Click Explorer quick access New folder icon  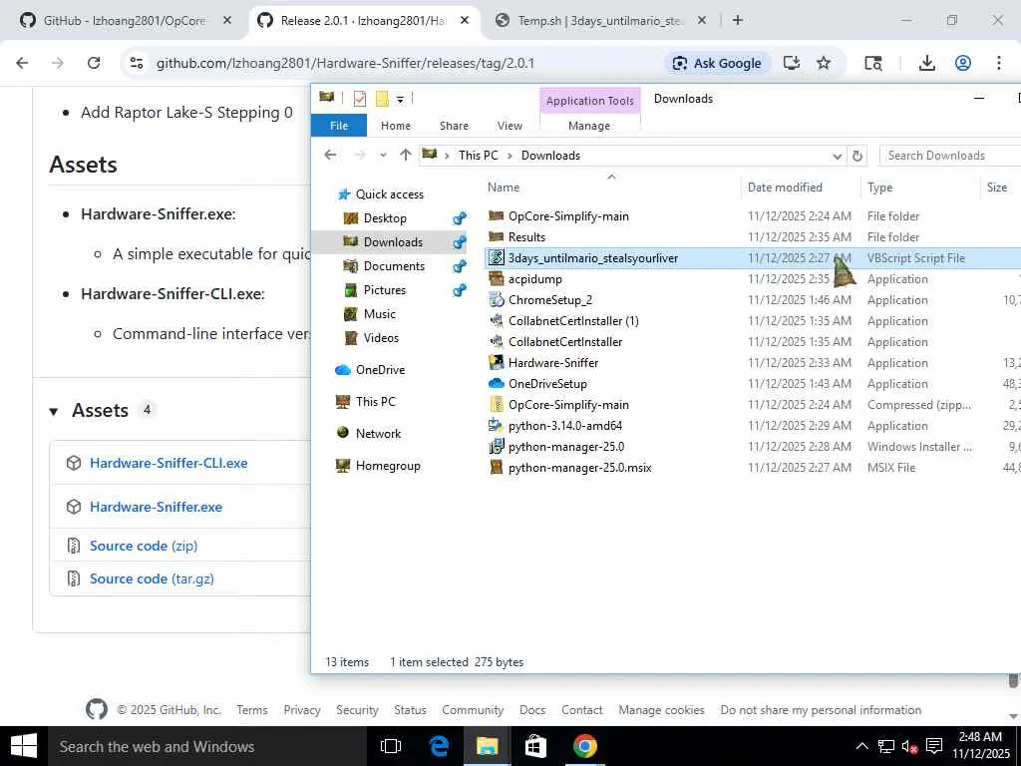[382, 99]
